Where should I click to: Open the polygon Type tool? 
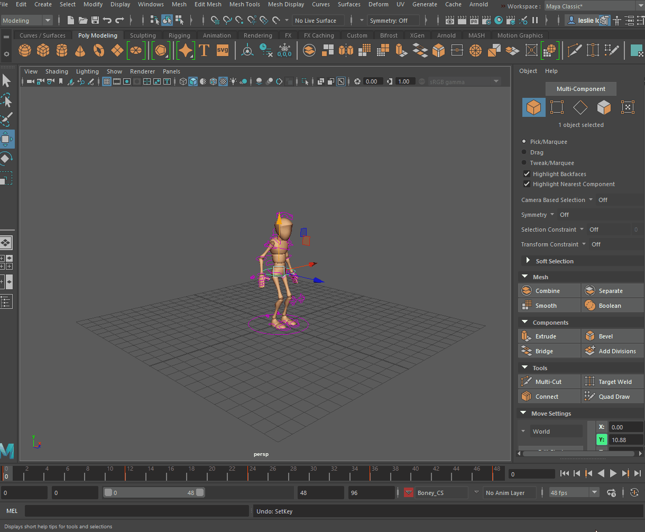[x=204, y=50]
